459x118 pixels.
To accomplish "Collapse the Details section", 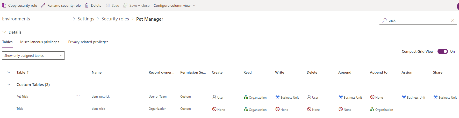I will (4, 32).
